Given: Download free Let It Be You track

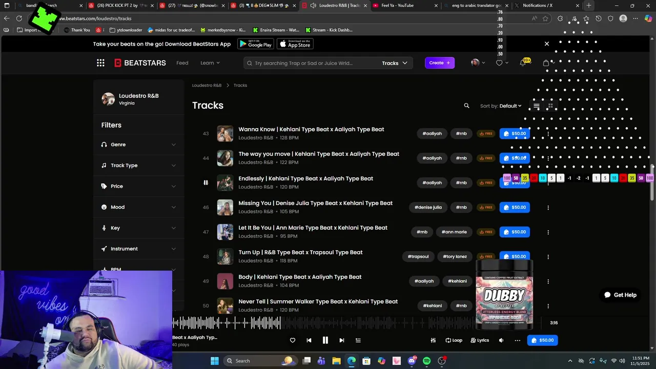Looking at the screenshot, I should [486, 232].
